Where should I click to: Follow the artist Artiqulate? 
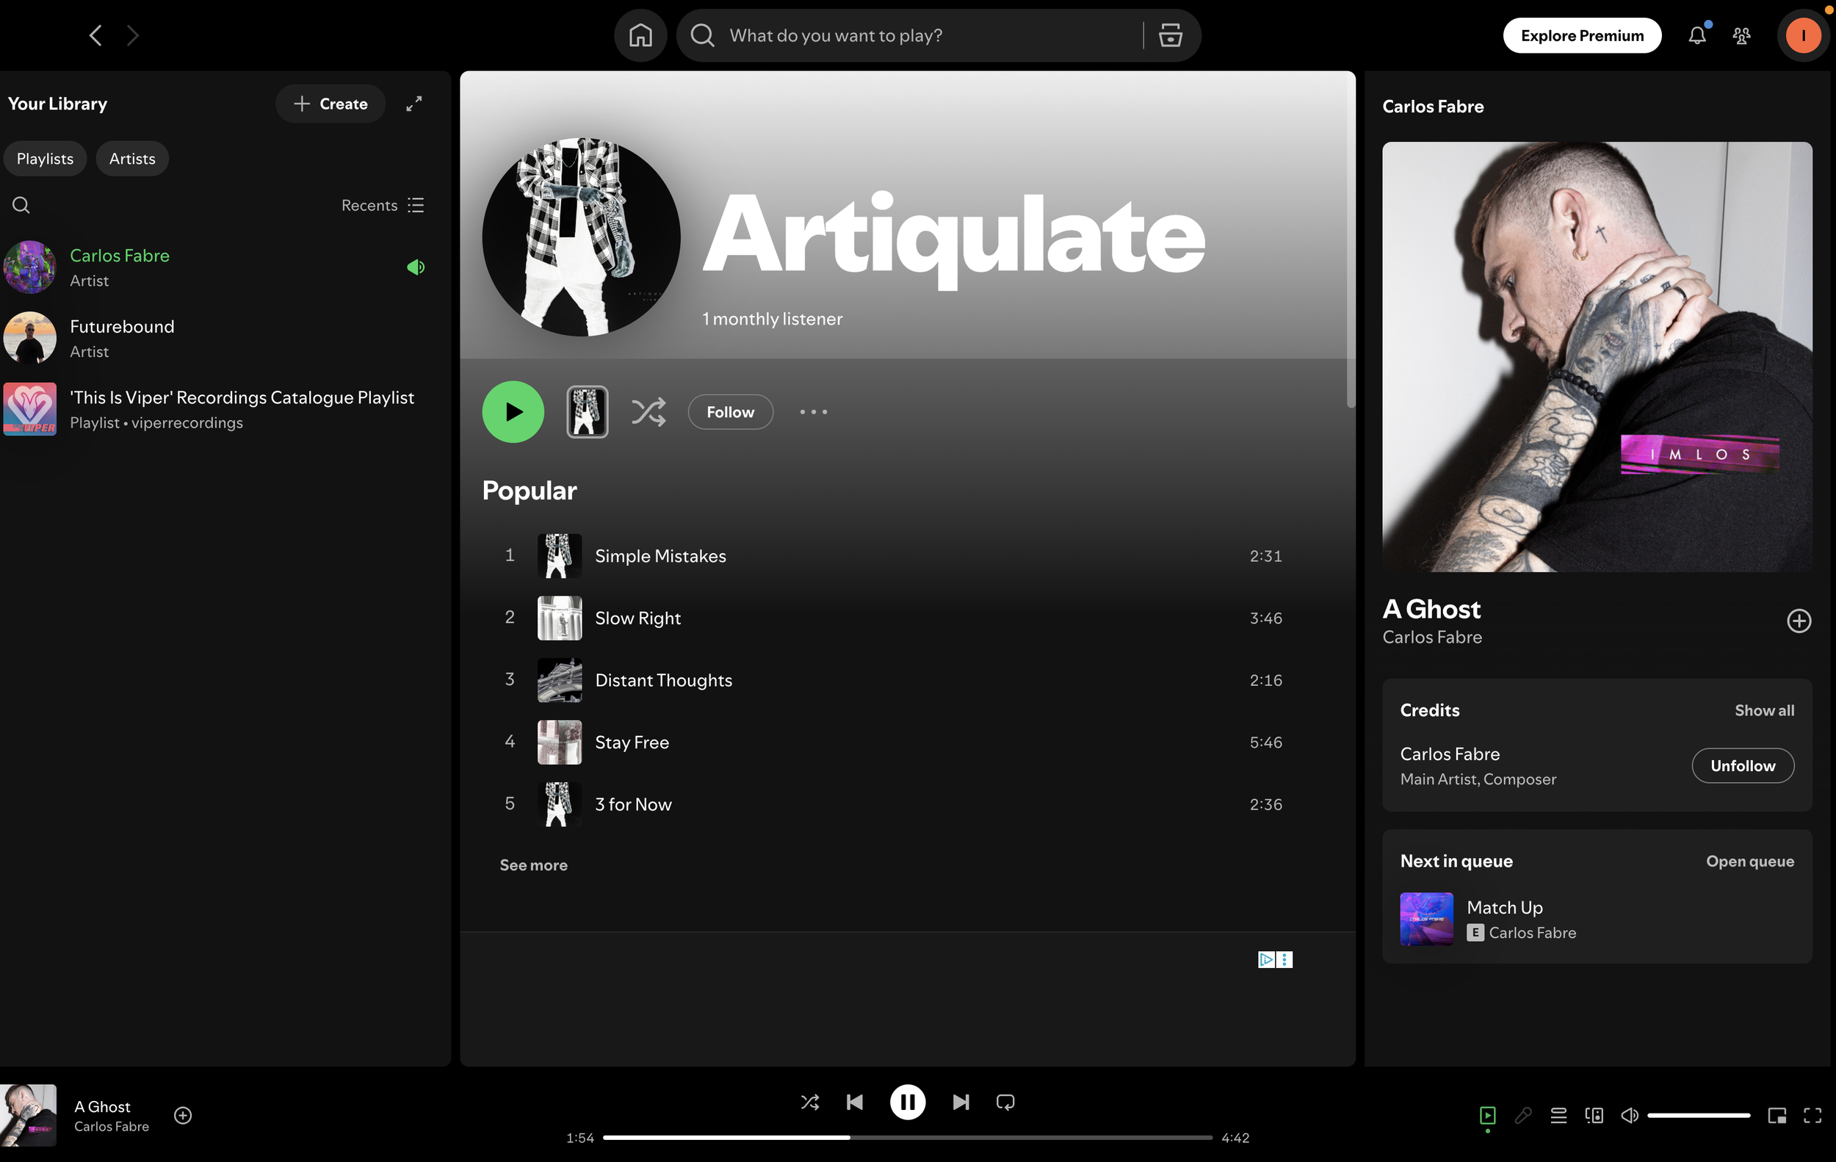point(730,412)
